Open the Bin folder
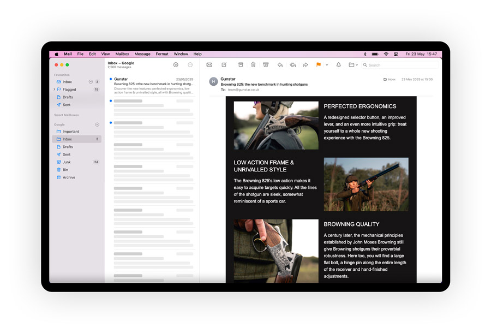The height and width of the screenshot is (333, 491). tap(77, 170)
